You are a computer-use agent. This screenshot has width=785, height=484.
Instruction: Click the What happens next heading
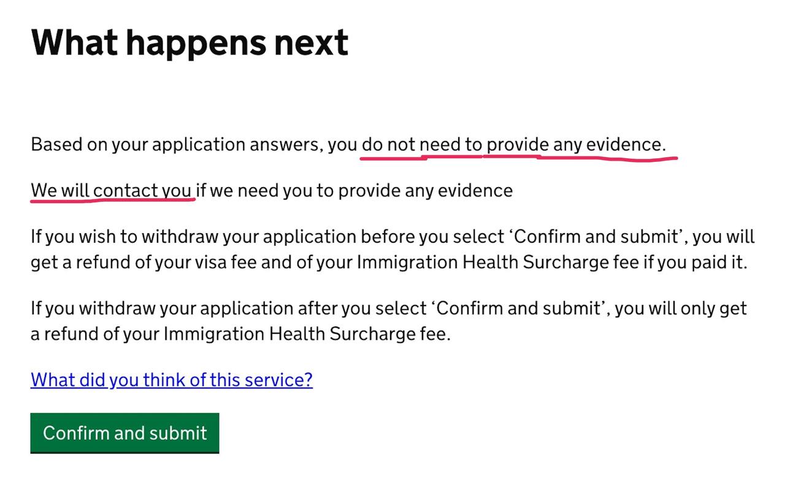190,42
